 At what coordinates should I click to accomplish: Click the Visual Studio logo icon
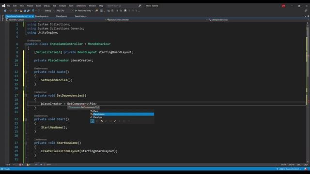click(x=3, y=6)
